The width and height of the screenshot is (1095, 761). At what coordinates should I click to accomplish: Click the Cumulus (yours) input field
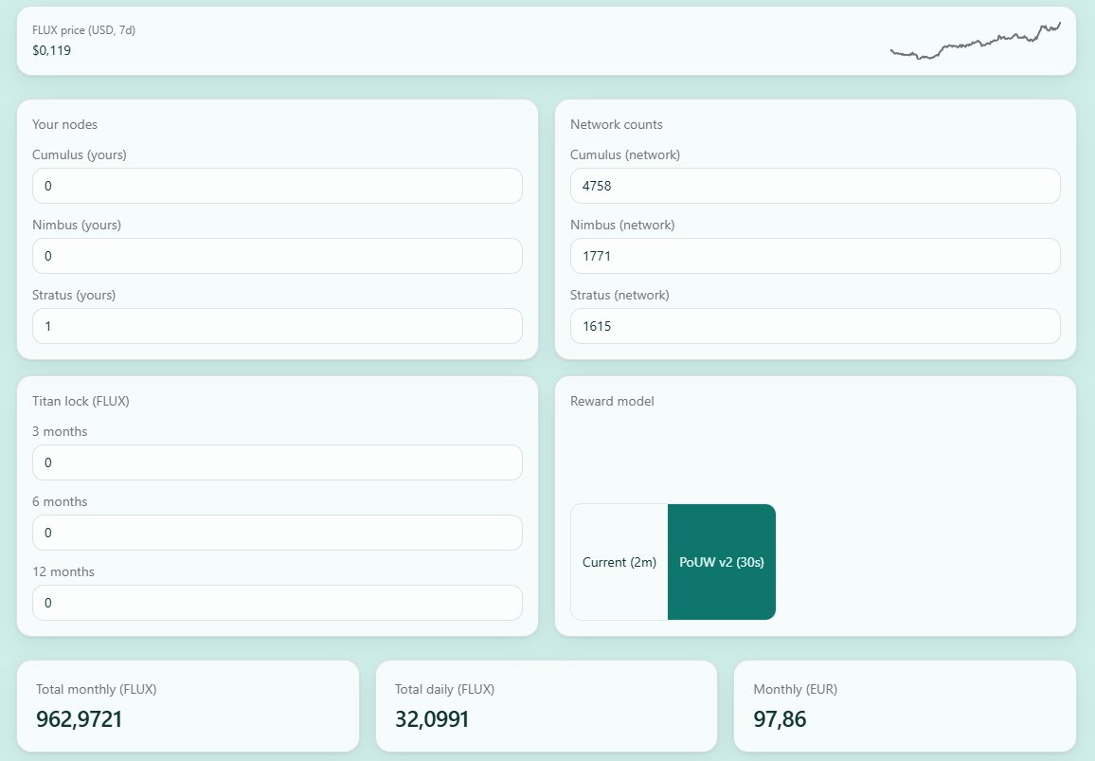coord(278,186)
